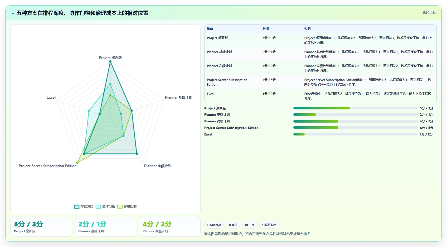This screenshot has height=247, width=447.
Task: Open the 数据卡片 chip
Action: (269, 225)
